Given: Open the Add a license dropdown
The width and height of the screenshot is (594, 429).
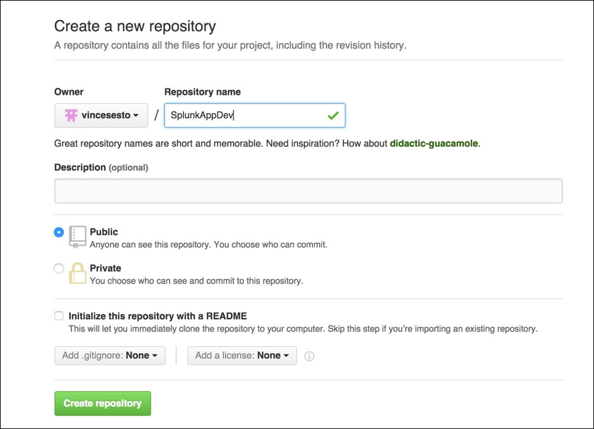Looking at the screenshot, I should click(x=242, y=355).
